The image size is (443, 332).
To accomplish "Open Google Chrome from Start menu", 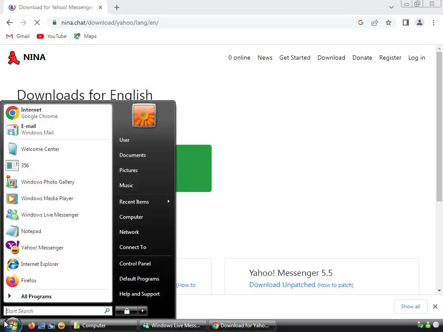I will point(58,113).
